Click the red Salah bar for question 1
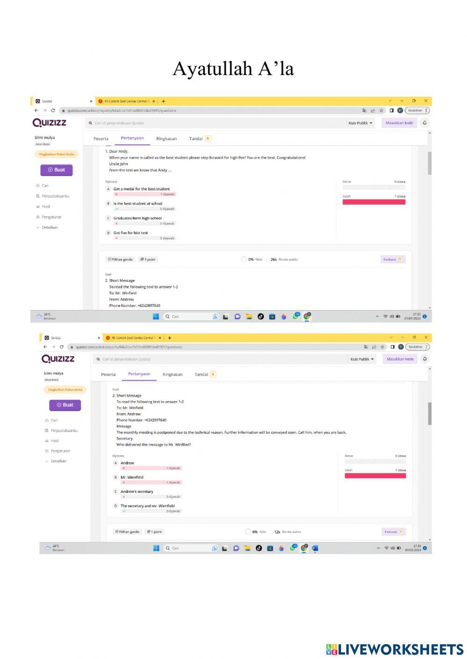 tap(374, 202)
